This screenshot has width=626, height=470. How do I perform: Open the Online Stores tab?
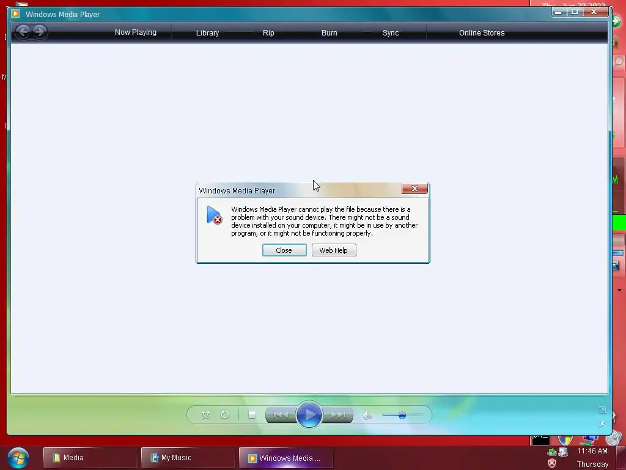tap(482, 33)
